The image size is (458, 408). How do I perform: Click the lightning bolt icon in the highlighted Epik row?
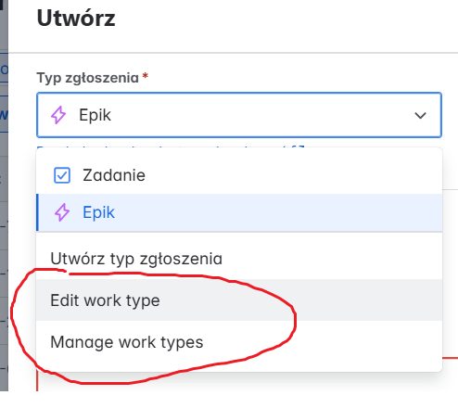(62, 212)
